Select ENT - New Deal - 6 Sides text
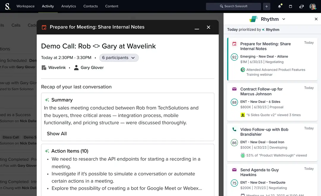 260,102
